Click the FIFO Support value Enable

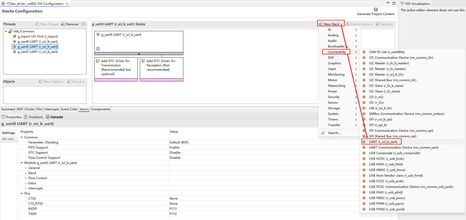click(x=174, y=148)
